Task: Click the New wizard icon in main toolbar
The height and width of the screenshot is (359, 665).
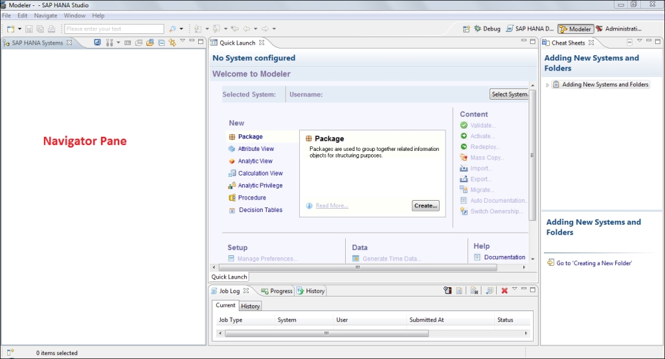Action: click(x=11, y=29)
